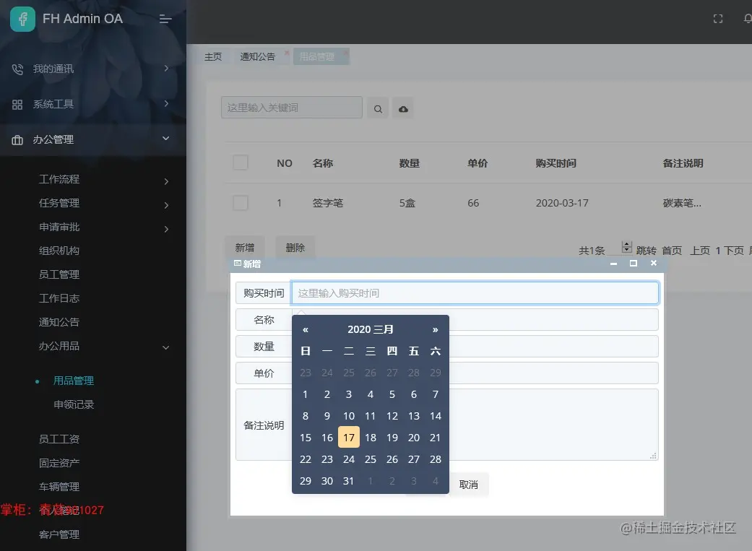Select day 1 of March in calendar

(x=306, y=395)
